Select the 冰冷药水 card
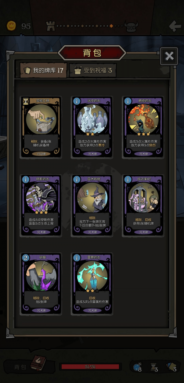Image resolution: width=184 pixels, height=383 pixels. tap(92, 127)
